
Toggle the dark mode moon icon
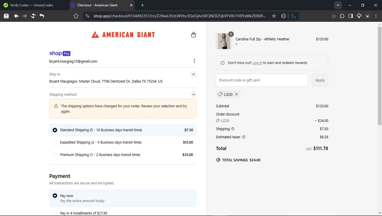(x=294, y=16)
